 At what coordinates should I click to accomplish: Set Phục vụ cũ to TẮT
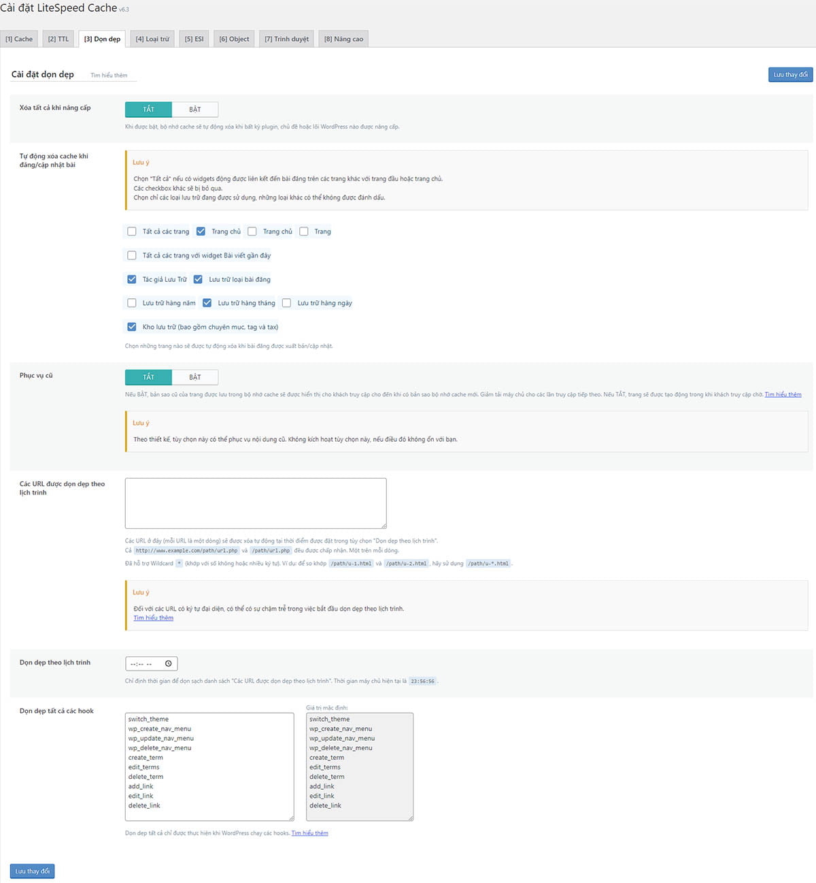[148, 377]
